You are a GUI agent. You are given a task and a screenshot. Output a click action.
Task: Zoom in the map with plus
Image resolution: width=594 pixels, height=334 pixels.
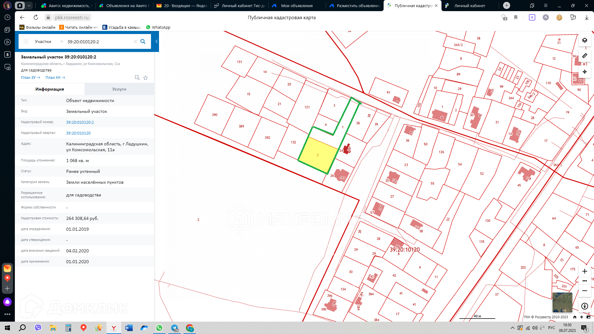(x=584, y=271)
